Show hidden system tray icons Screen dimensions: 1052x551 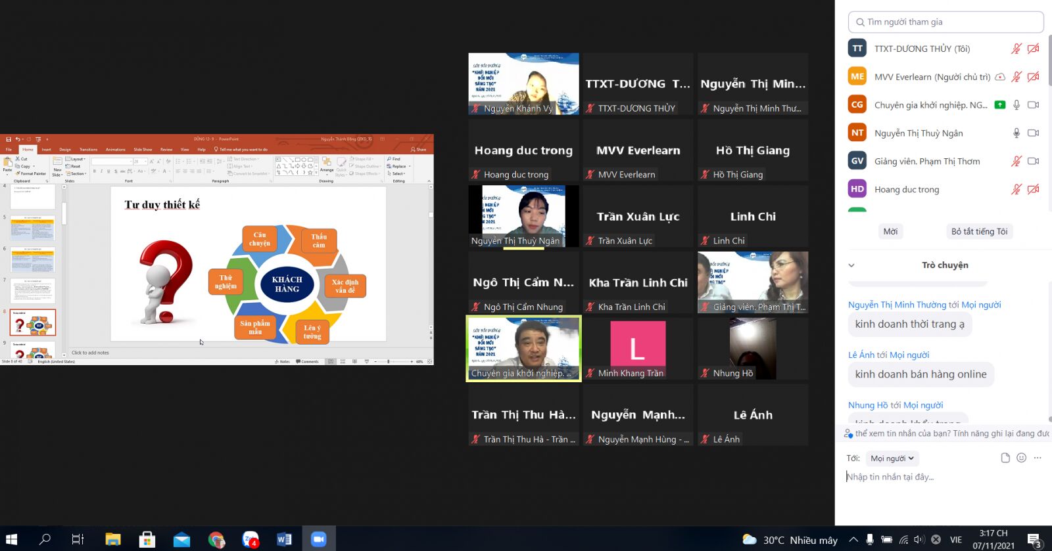tap(853, 540)
